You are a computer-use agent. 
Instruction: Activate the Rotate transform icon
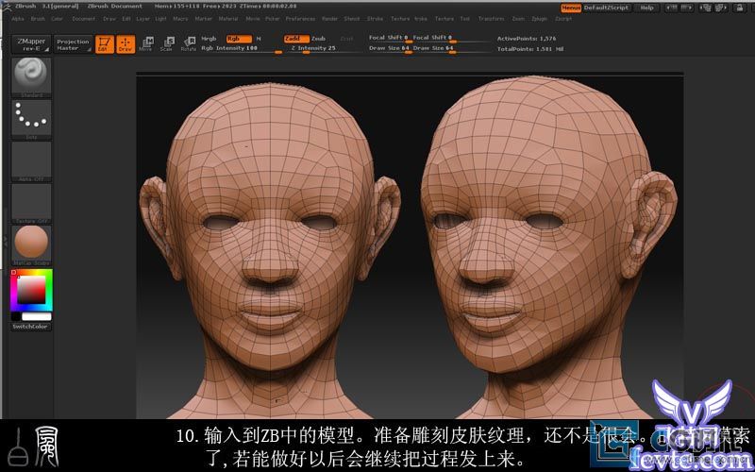188,43
